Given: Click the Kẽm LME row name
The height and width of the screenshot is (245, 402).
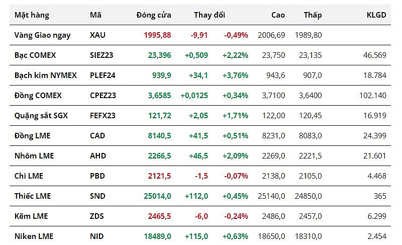Looking at the screenshot, I should coord(31,216).
